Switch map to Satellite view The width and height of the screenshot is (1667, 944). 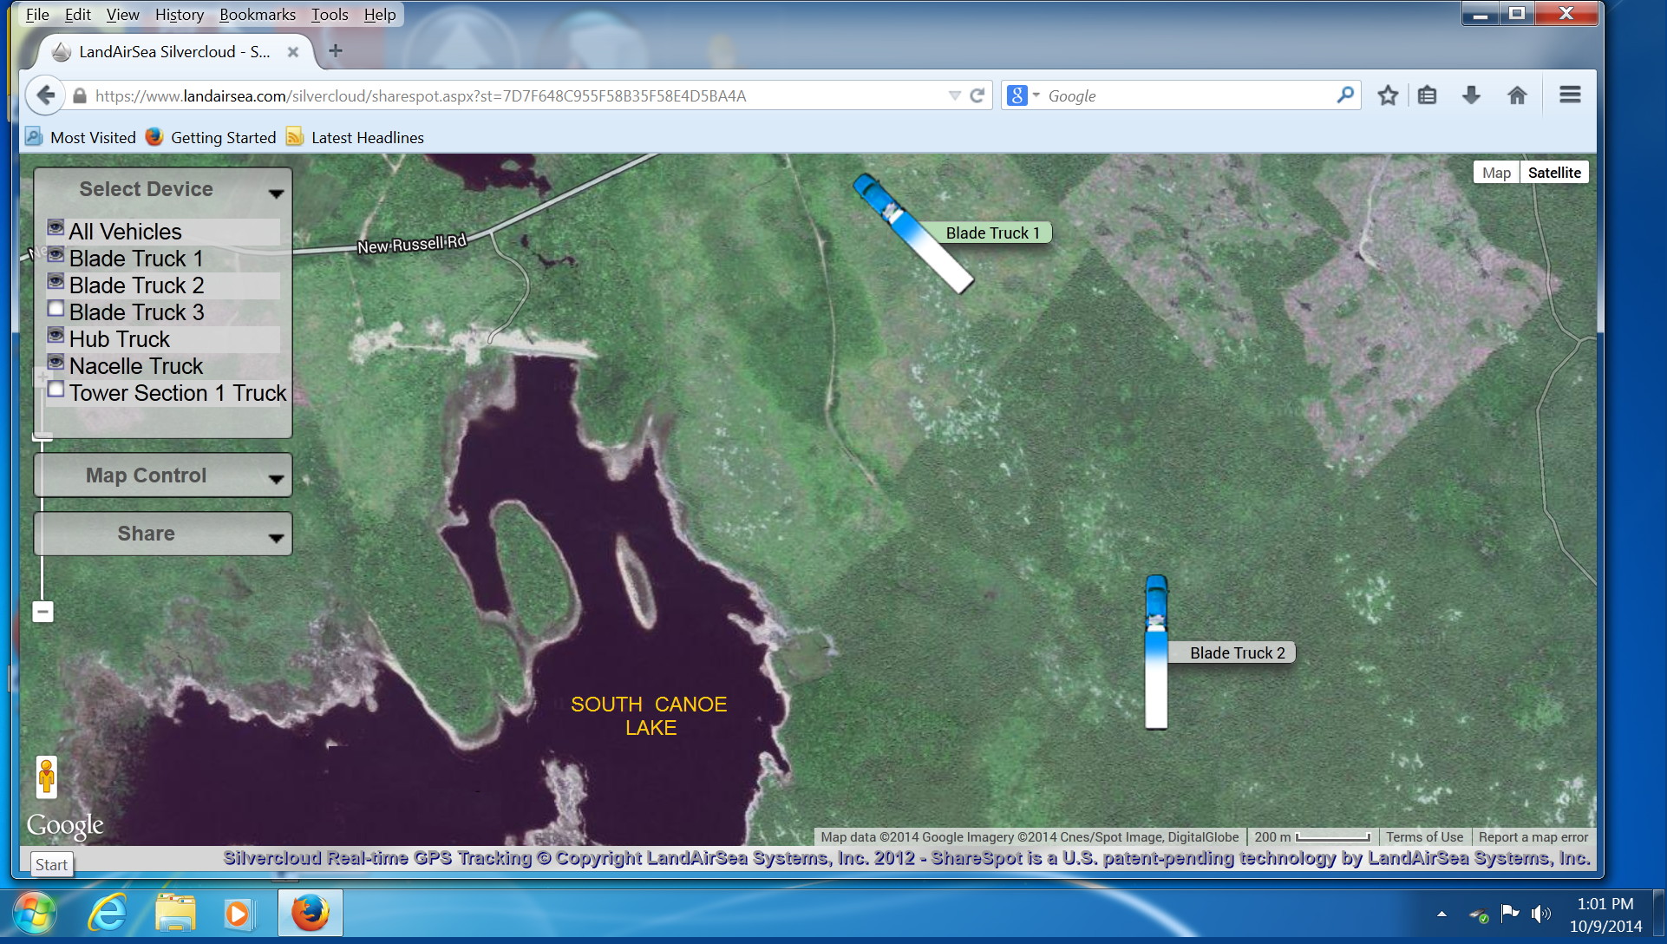point(1554,173)
